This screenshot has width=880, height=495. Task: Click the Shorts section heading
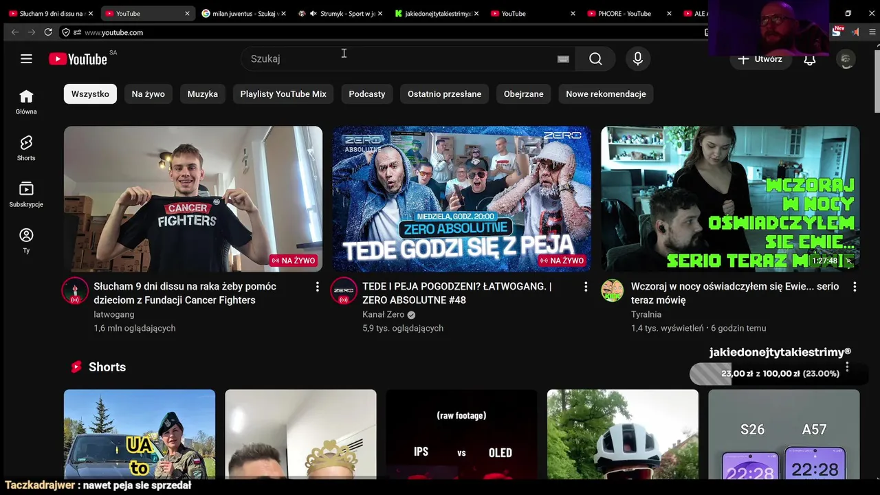pyautogui.click(x=107, y=367)
